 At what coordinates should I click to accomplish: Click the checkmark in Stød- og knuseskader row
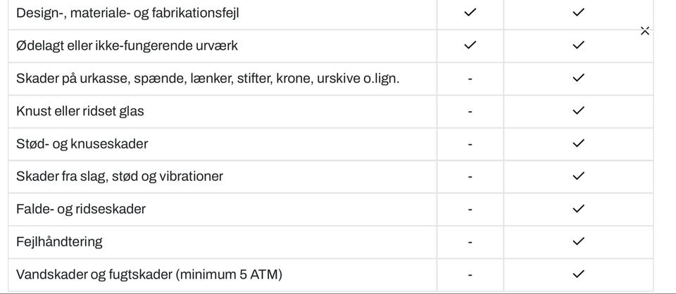coord(578,143)
